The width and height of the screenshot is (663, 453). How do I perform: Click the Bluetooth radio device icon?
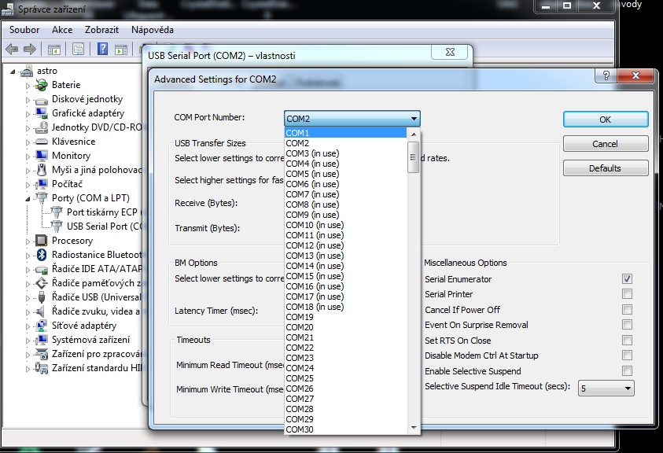pos(42,255)
